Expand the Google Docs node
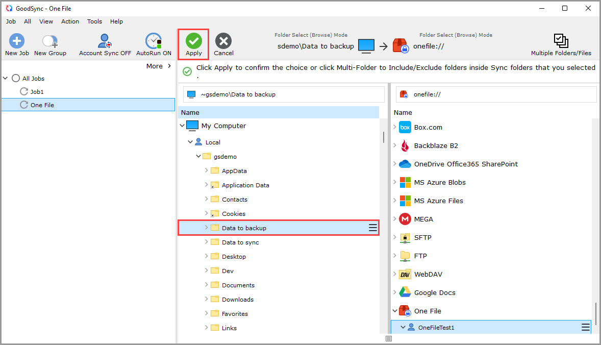Viewport: 601px width, 345px height. click(395, 292)
